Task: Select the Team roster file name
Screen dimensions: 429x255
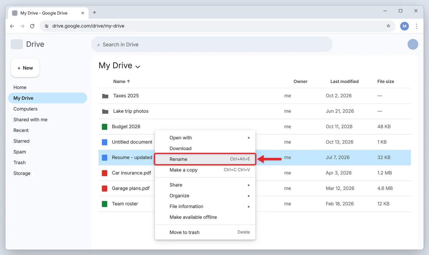Action: point(125,204)
